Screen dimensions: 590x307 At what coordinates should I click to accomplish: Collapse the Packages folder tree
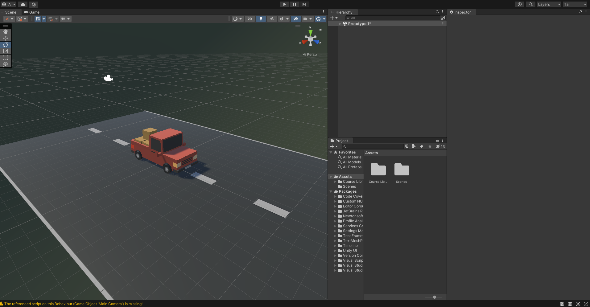331,191
